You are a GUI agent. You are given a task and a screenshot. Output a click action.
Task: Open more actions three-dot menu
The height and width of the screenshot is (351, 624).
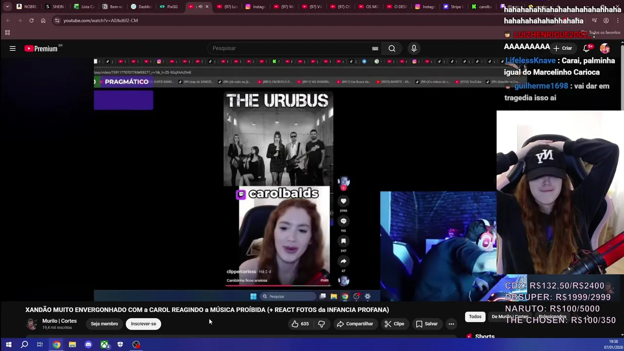coord(451,324)
